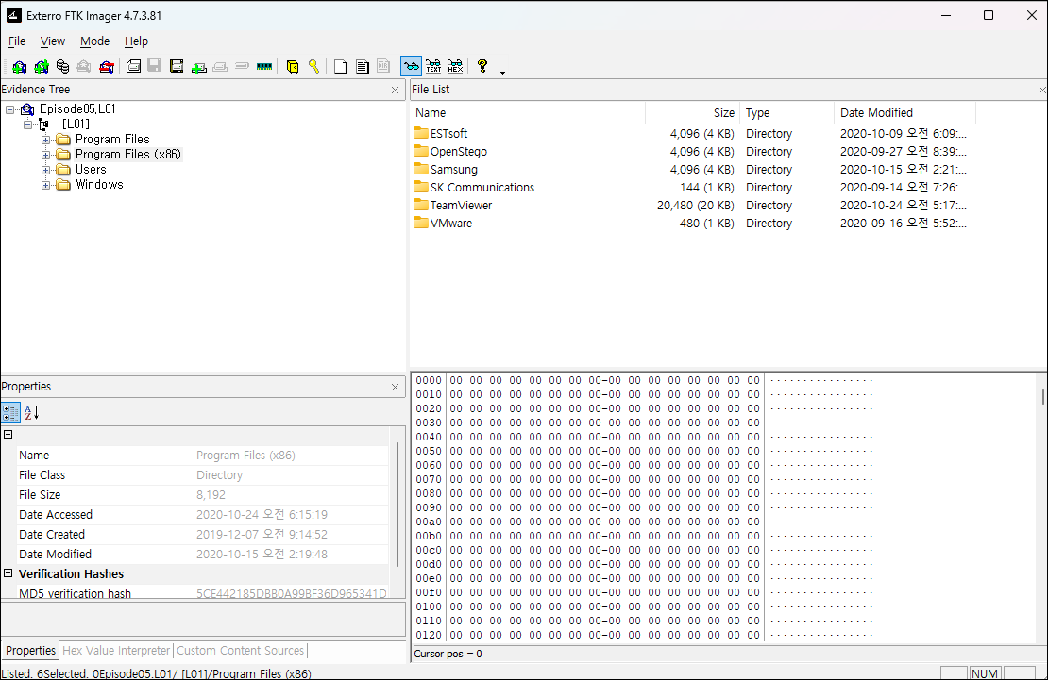The width and height of the screenshot is (1048, 680).
Task: Click the yellow question mark Help icon
Action: (x=482, y=65)
